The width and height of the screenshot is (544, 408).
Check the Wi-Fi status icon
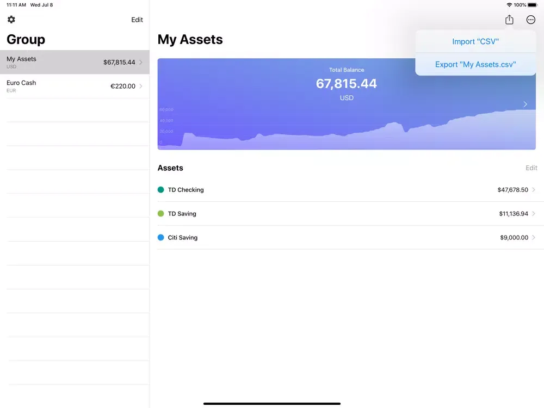[509, 5]
